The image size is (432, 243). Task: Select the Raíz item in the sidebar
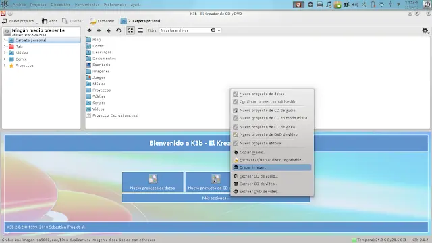(19, 47)
